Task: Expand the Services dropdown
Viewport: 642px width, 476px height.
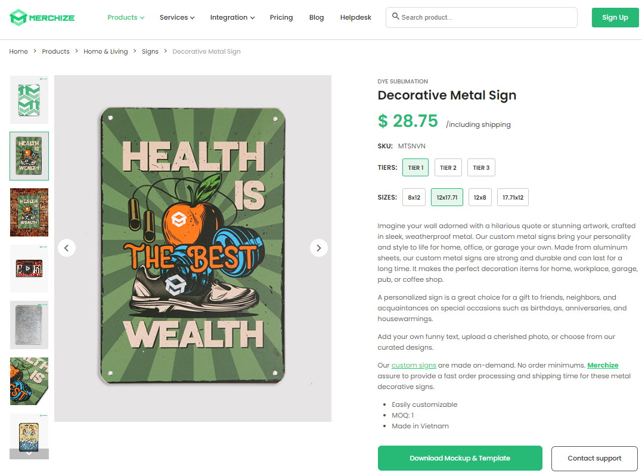Action: (176, 17)
